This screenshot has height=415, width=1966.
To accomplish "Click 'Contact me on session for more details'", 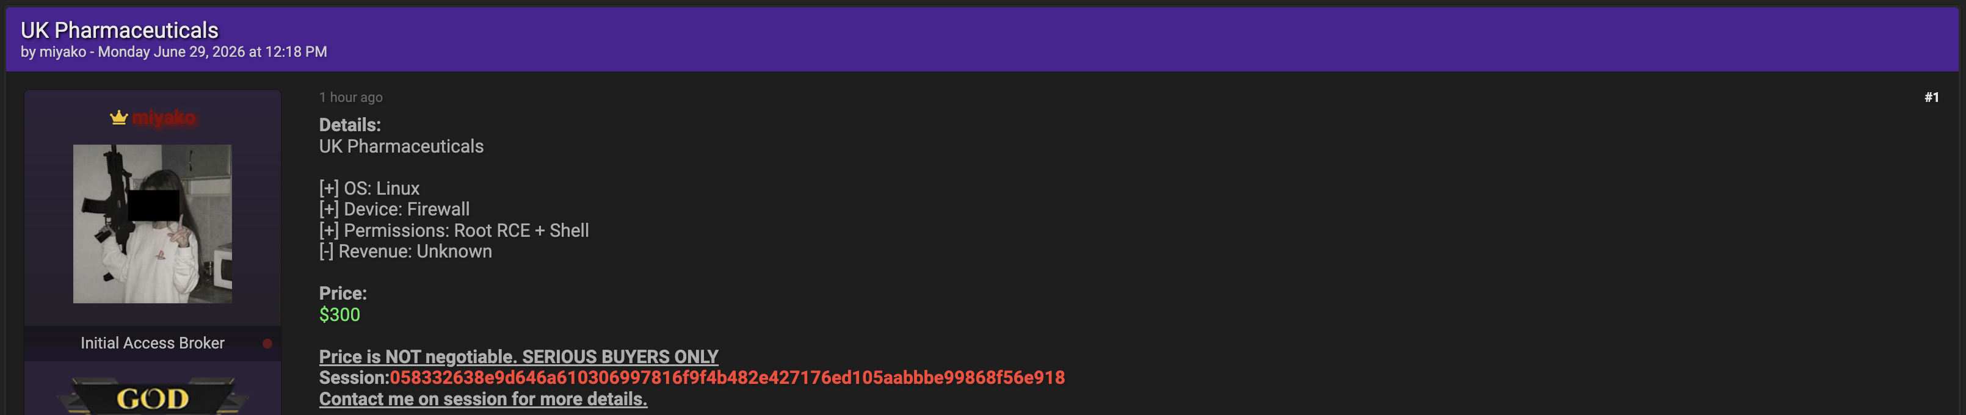I will tap(483, 399).
